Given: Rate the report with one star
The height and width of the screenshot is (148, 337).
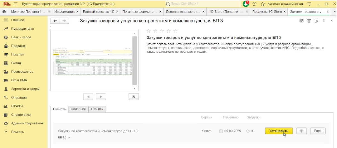Looking at the screenshot, I should (x=149, y=31).
